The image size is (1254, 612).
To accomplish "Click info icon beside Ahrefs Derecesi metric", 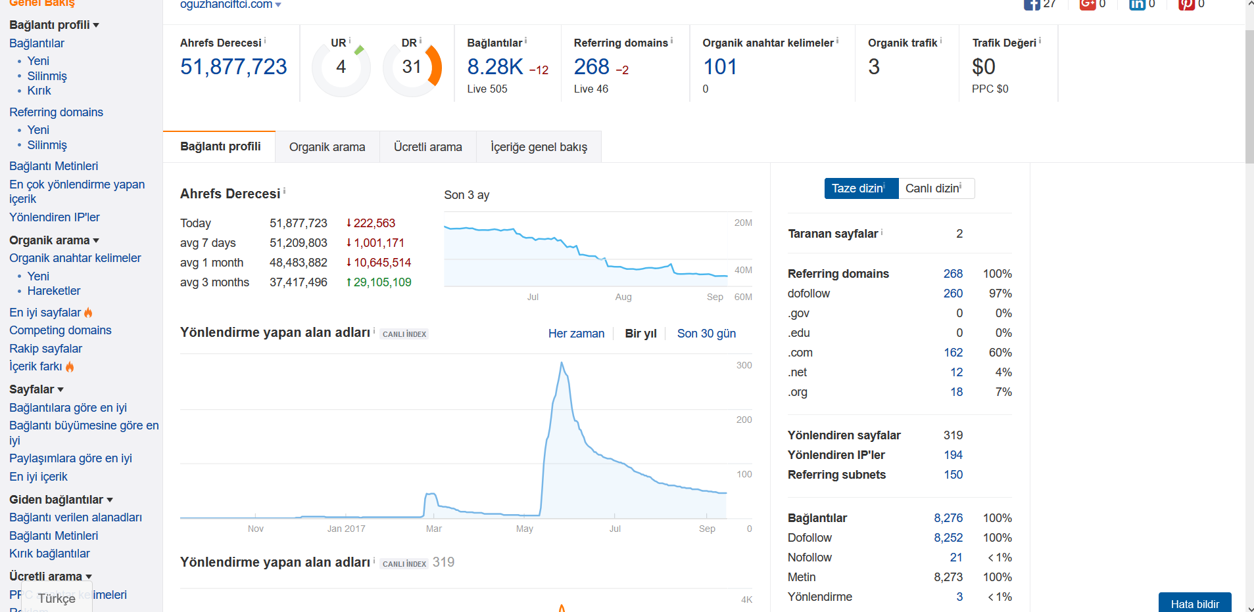I will [x=265, y=41].
